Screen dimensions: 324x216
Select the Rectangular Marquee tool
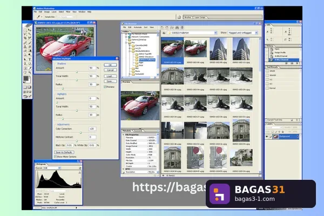click(25, 30)
